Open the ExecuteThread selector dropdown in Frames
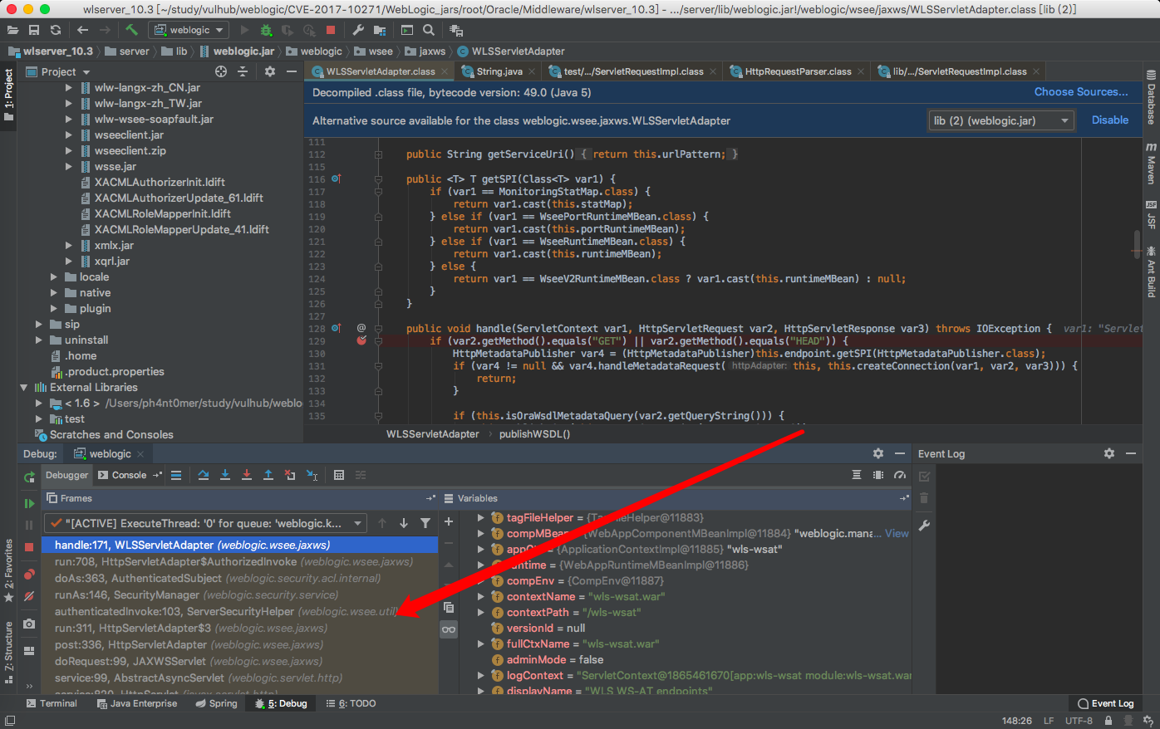The width and height of the screenshot is (1160, 729). pyautogui.click(x=204, y=523)
